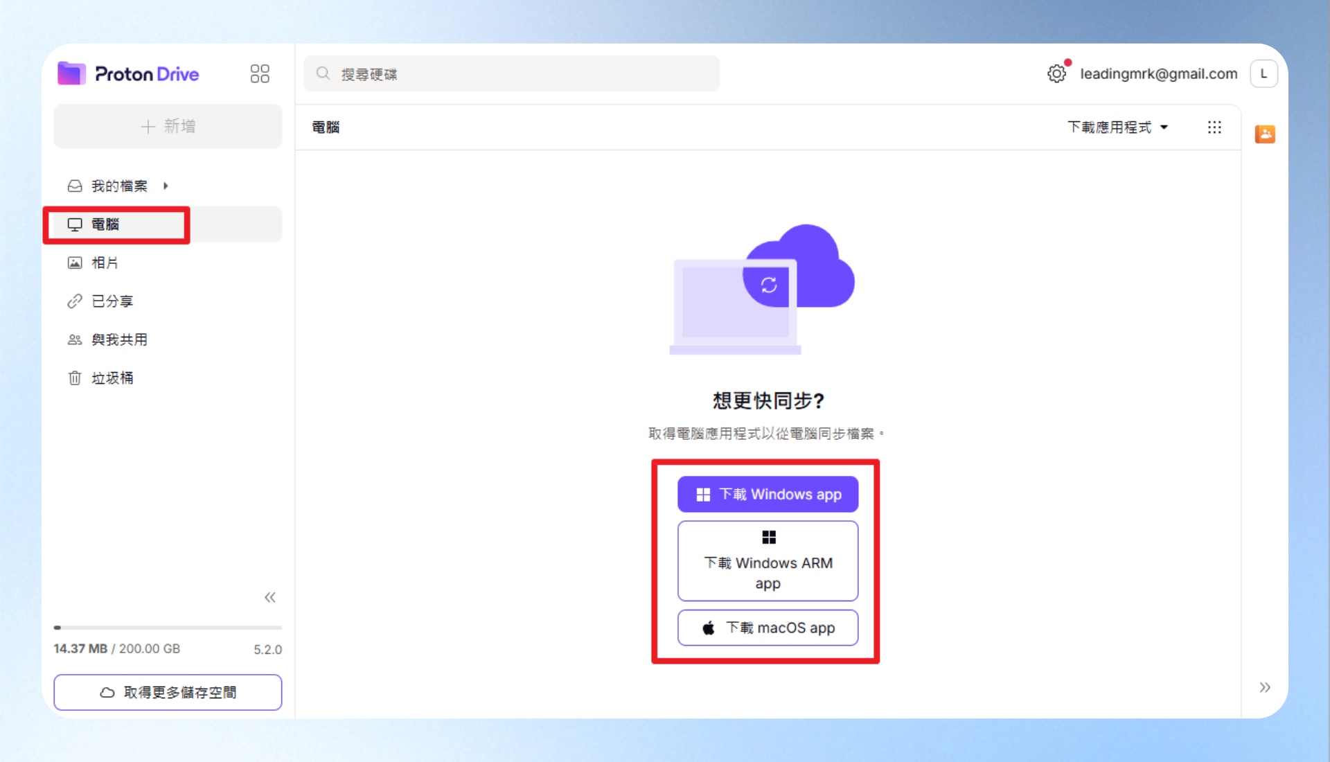This screenshot has width=1330, height=762.
Task: Open the 下載應用程式 dropdown
Action: [1118, 127]
